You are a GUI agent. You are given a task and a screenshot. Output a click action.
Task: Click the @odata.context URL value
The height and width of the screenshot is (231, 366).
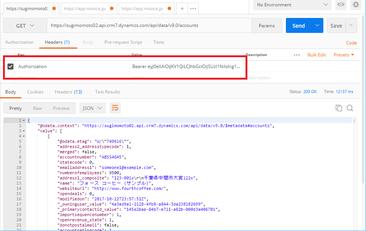177,126
